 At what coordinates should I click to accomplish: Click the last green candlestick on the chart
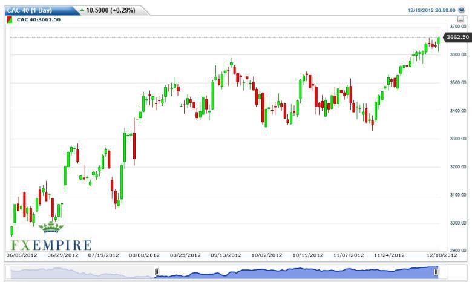(438, 41)
